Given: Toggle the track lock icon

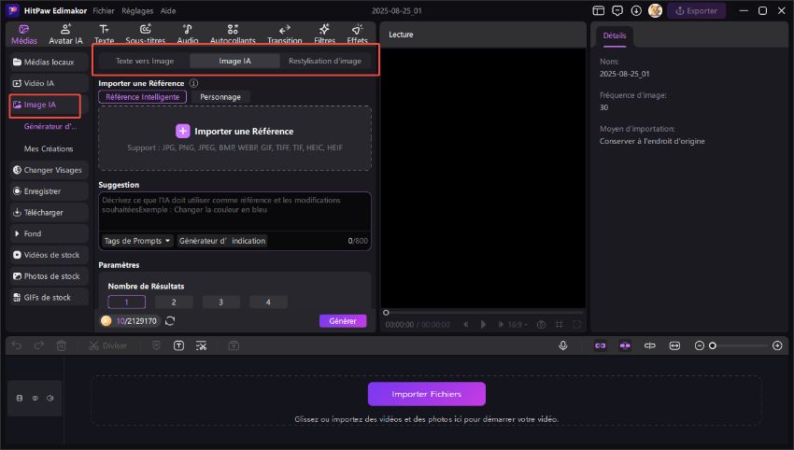Looking at the screenshot, I should pos(20,399).
